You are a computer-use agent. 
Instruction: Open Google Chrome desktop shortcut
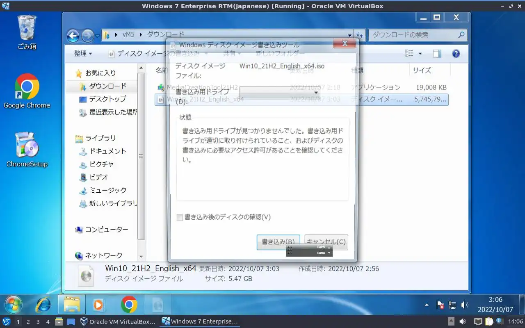27,91
